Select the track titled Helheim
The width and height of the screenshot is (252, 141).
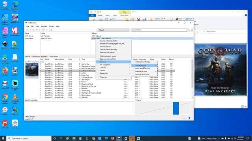(x=84, y=89)
